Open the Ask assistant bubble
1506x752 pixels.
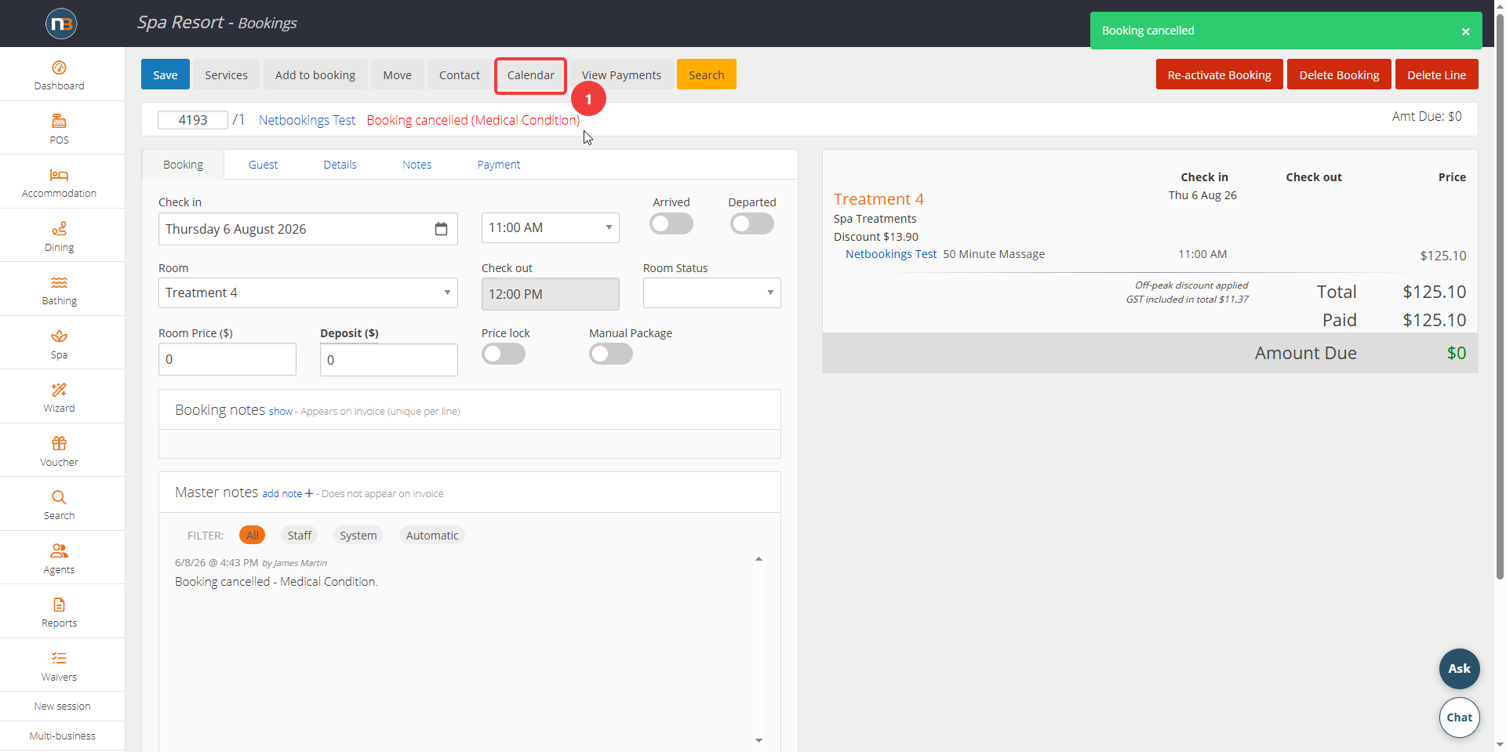[1459, 669]
